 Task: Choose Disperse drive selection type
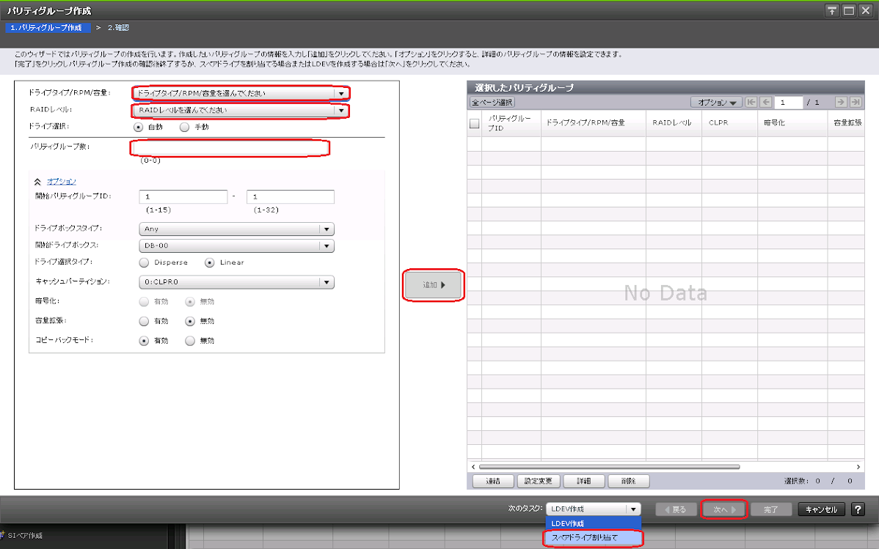(145, 262)
